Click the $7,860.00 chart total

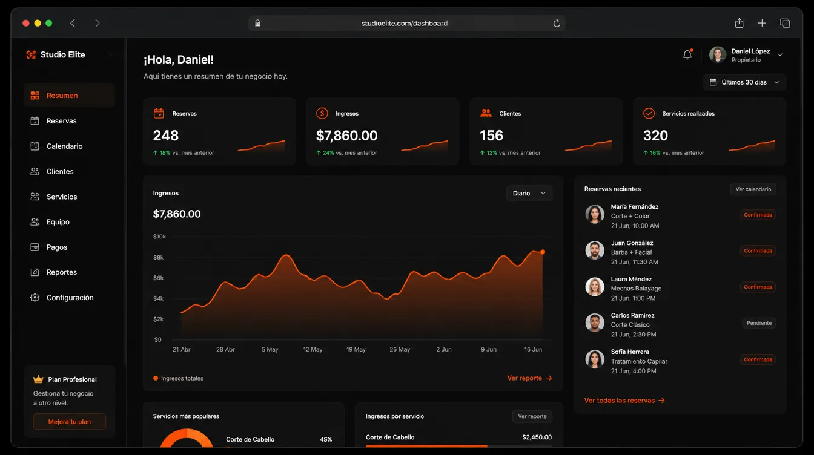pos(177,214)
